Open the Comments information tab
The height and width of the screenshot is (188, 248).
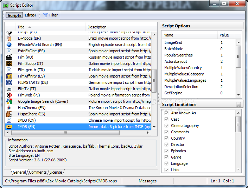(x=38, y=172)
